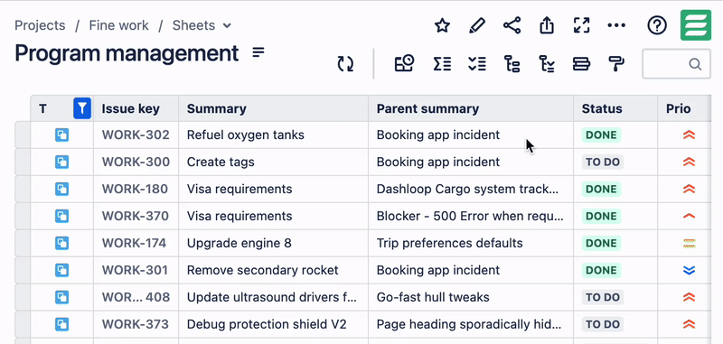Click DONE status of WORK-180
Image resolution: width=723 pixels, height=344 pixels.
pos(601,189)
